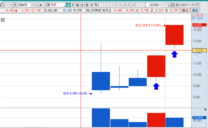Open the chart settings gear icon

177,5
